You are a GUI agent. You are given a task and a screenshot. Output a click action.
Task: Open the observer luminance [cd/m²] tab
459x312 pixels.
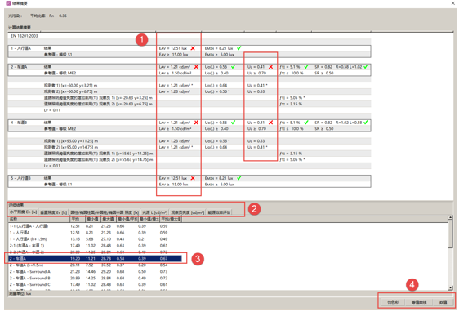pos(188,212)
